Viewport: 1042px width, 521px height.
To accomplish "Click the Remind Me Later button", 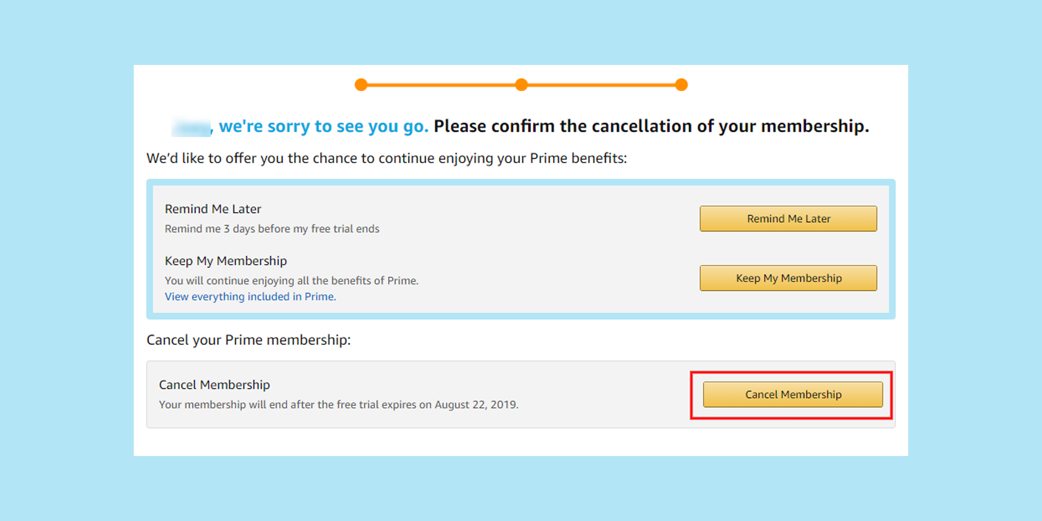I will [788, 219].
